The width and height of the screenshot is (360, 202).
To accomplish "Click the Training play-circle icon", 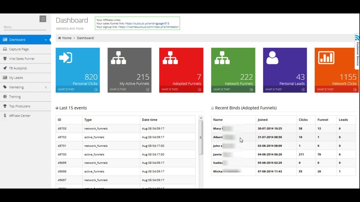I will (x=5, y=97).
